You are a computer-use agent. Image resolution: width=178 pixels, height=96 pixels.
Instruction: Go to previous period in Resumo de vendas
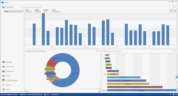coord(171,11)
